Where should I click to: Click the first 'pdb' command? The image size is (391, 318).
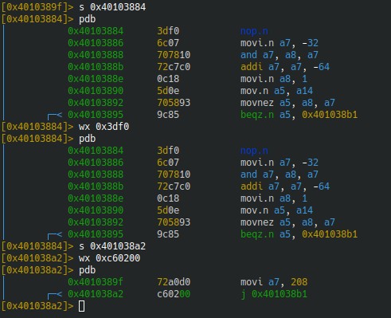[87, 19]
